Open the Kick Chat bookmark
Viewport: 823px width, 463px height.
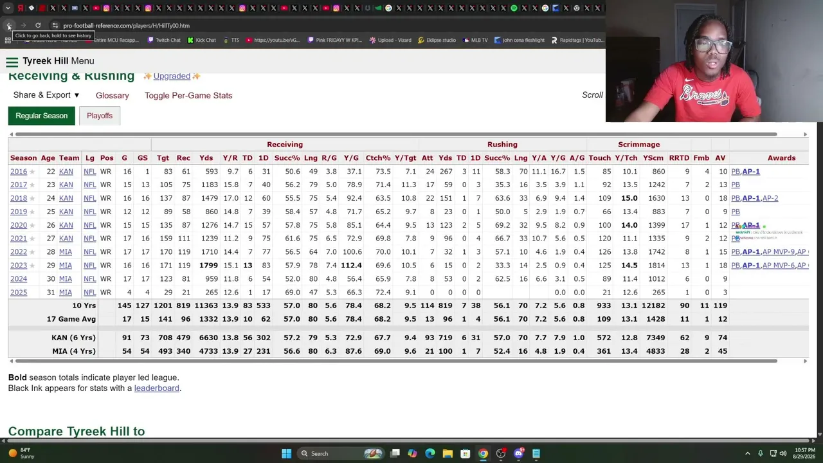201,40
